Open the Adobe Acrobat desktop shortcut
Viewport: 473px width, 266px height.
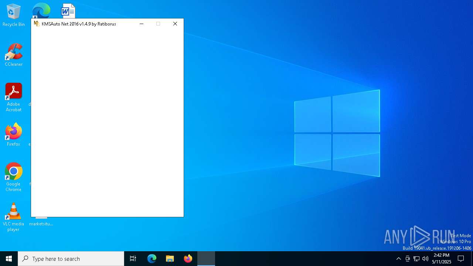(x=14, y=97)
